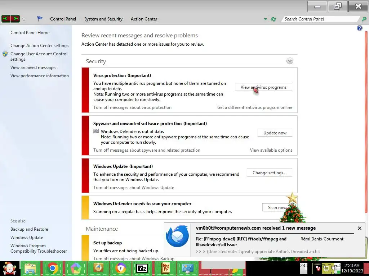Screen dimensions: 369x276
Task: Open View available options link
Action: click(271, 150)
